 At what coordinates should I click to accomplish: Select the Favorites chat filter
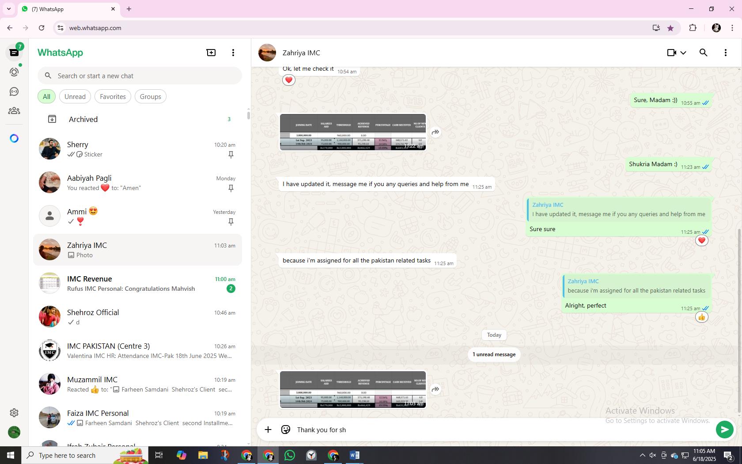point(113,96)
